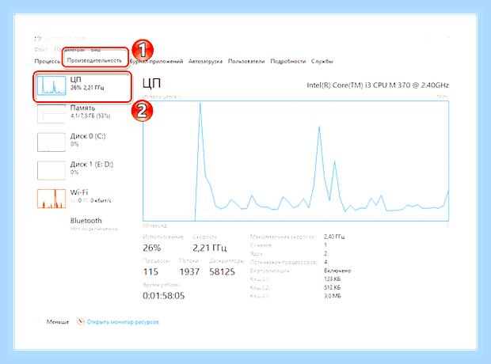Viewport: 491px width, 364px height.
Task: Open the Подробности tab
Action: click(x=287, y=62)
